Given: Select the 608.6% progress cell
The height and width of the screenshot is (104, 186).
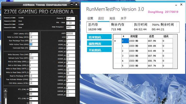Looking at the screenshot, I should tap(155, 46).
